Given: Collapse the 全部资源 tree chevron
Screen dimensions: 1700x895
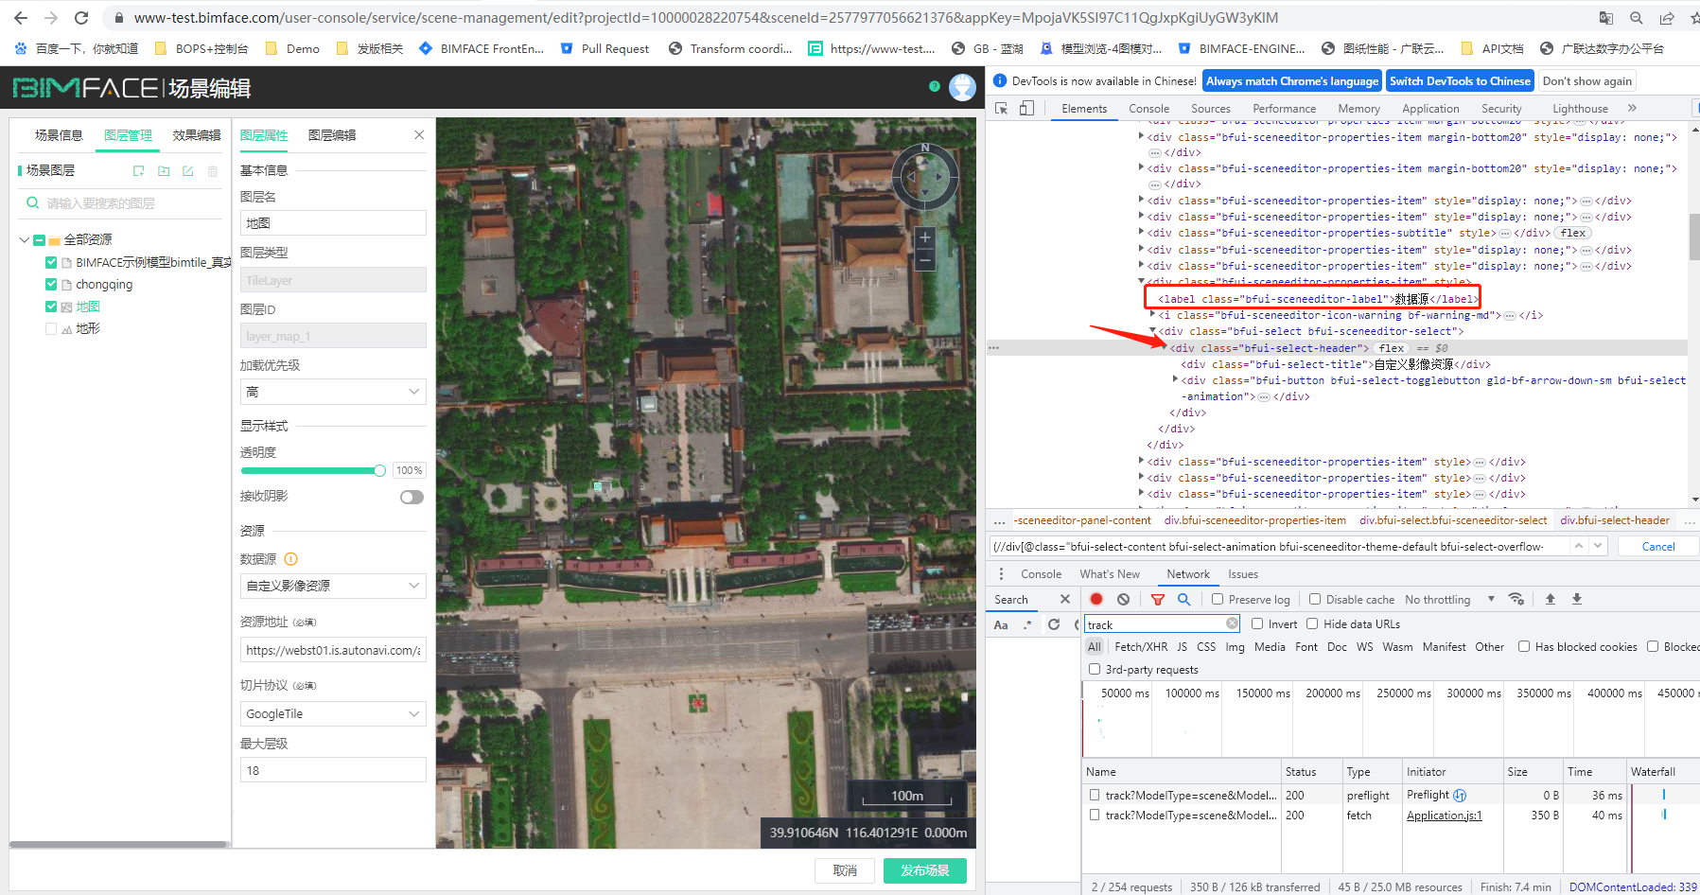Looking at the screenshot, I should [25, 240].
